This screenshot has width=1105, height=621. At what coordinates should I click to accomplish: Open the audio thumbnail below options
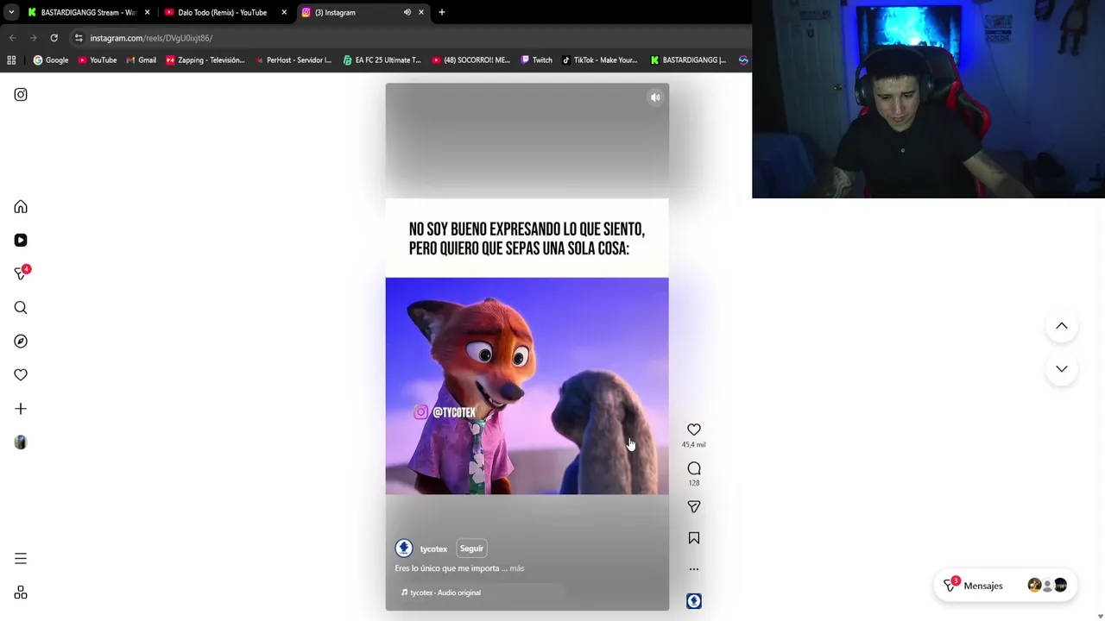coord(694,601)
